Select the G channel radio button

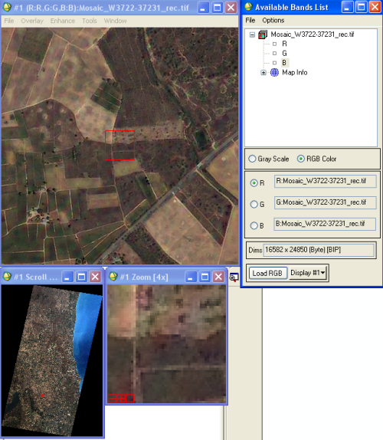[x=254, y=204]
